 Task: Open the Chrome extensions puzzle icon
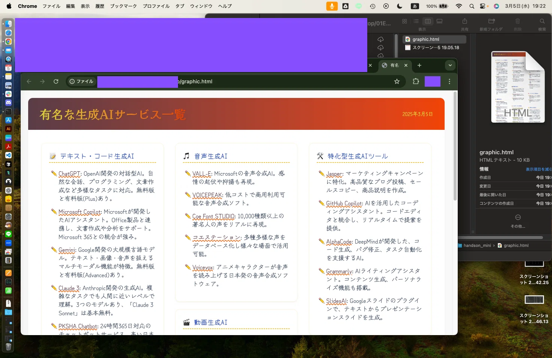click(416, 81)
